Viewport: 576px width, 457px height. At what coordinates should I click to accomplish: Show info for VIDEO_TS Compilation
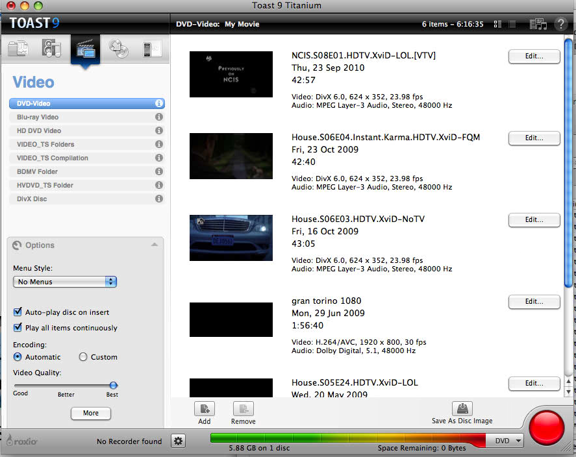158,158
